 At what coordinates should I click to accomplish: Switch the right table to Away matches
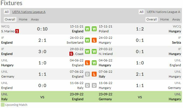point(176,19)
